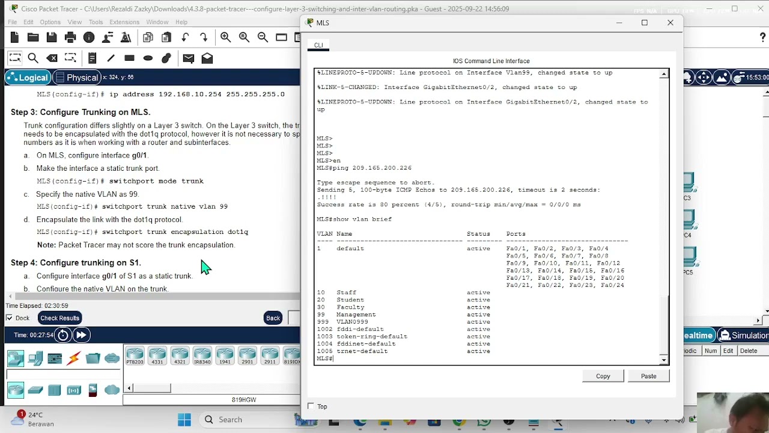Click the New file icon

[14, 37]
